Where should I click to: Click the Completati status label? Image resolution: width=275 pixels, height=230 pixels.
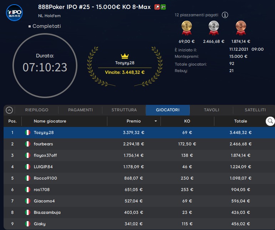coord(47,26)
